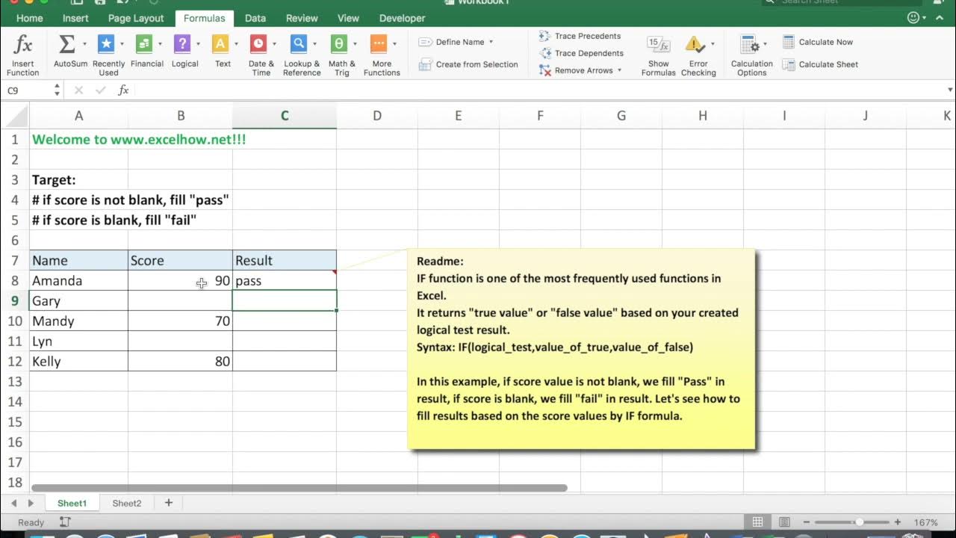Screen dimensions: 956x538
Task: Run Calculate Now
Action: point(818,42)
